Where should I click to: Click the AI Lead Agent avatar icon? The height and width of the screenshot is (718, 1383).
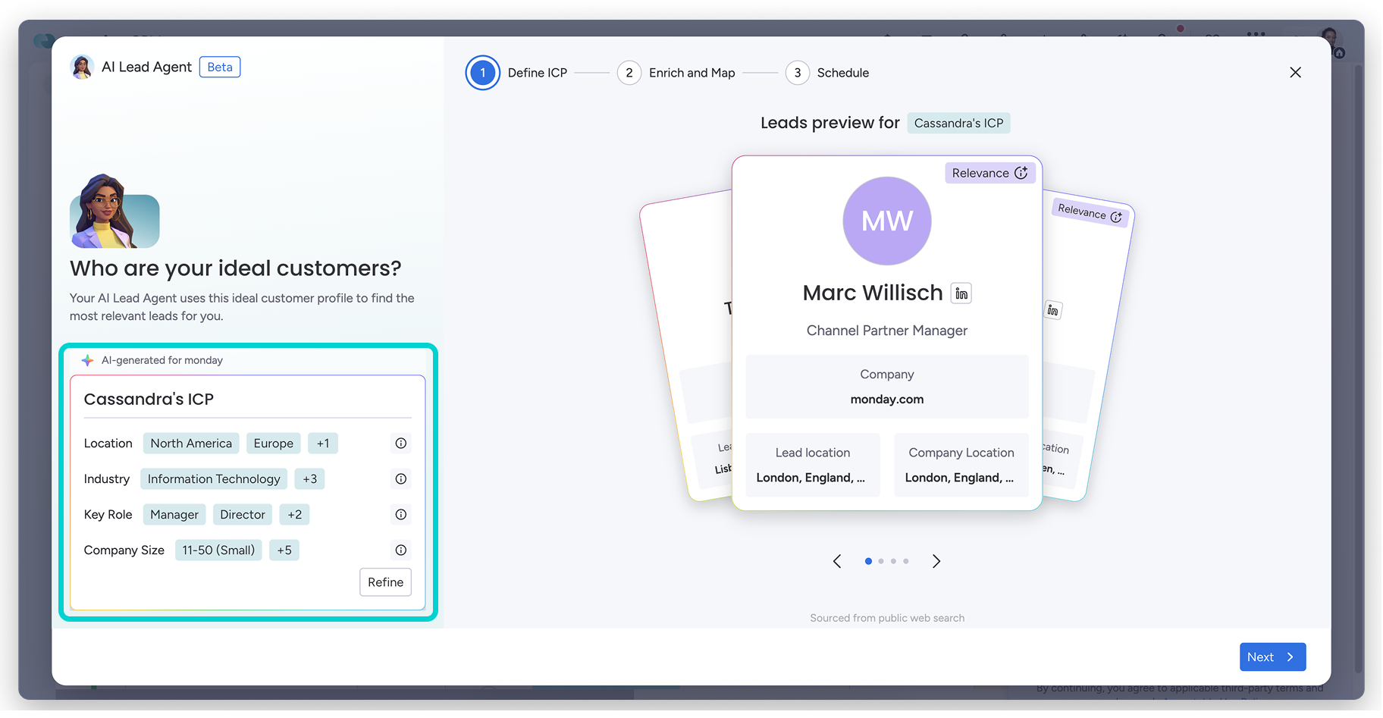tap(82, 67)
